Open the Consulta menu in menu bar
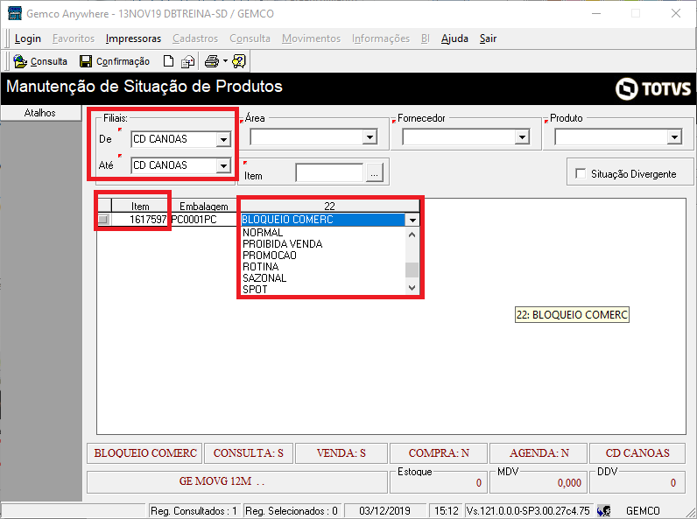This screenshot has height=519, width=697. pyautogui.click(x=250, y=39)
